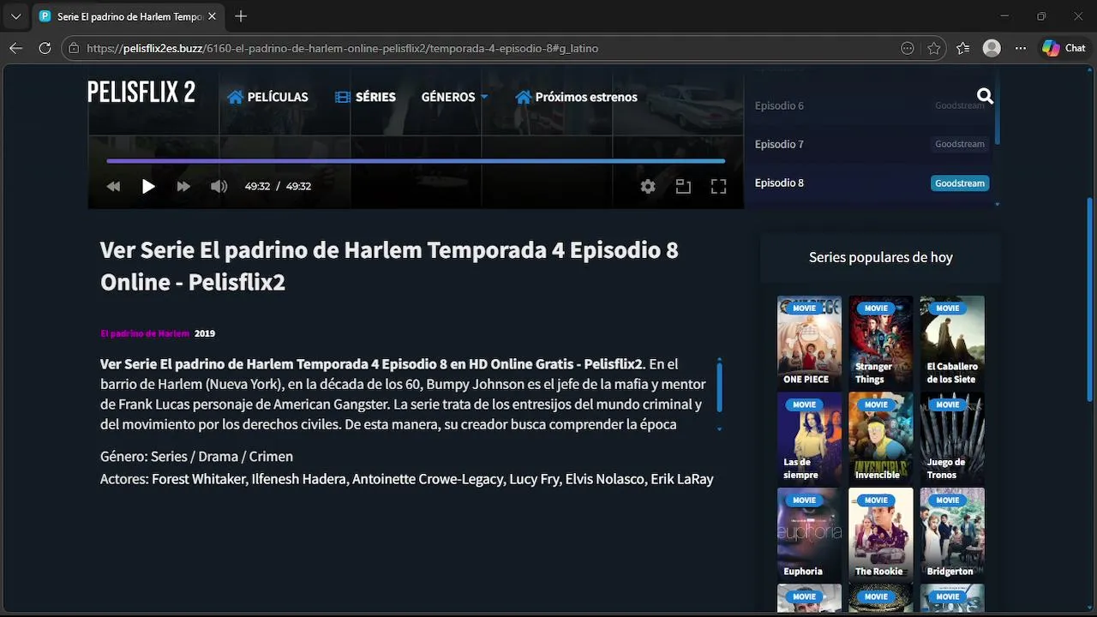Mute the video volume
Image resolution: width=1097 pixels, height=617 pixels.
tap(219, 186)
